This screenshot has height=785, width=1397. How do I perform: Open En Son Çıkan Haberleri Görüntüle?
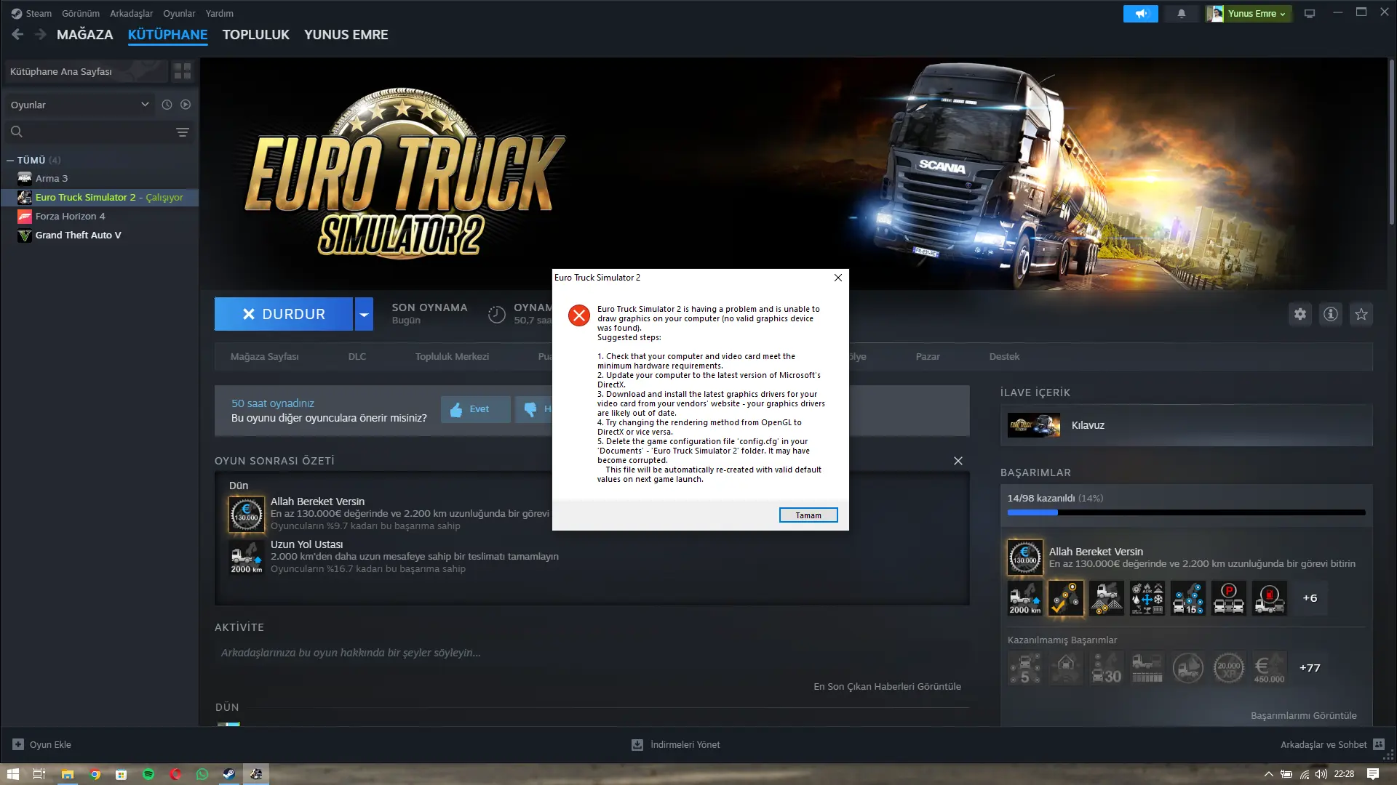887,686
